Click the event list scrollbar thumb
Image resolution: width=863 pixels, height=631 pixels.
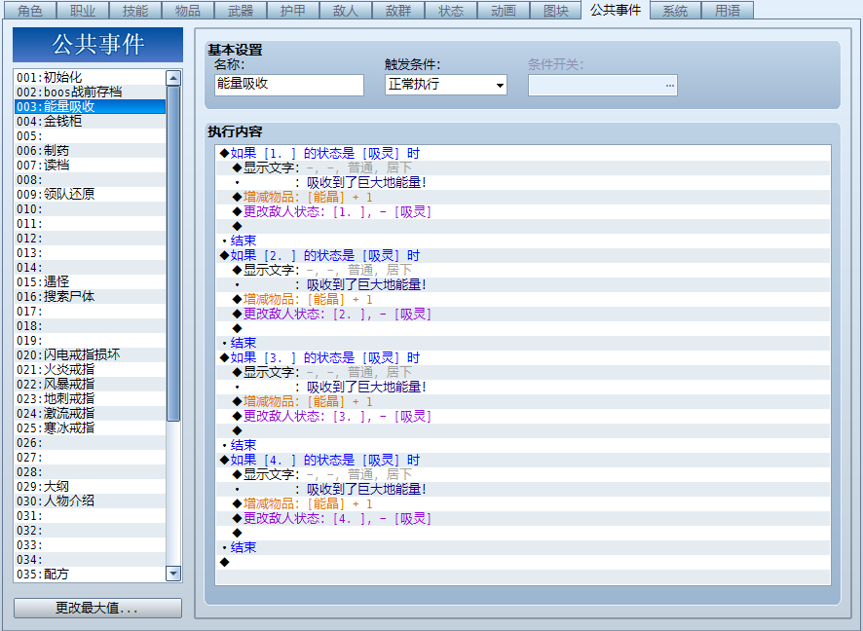[x=173, y=253]
